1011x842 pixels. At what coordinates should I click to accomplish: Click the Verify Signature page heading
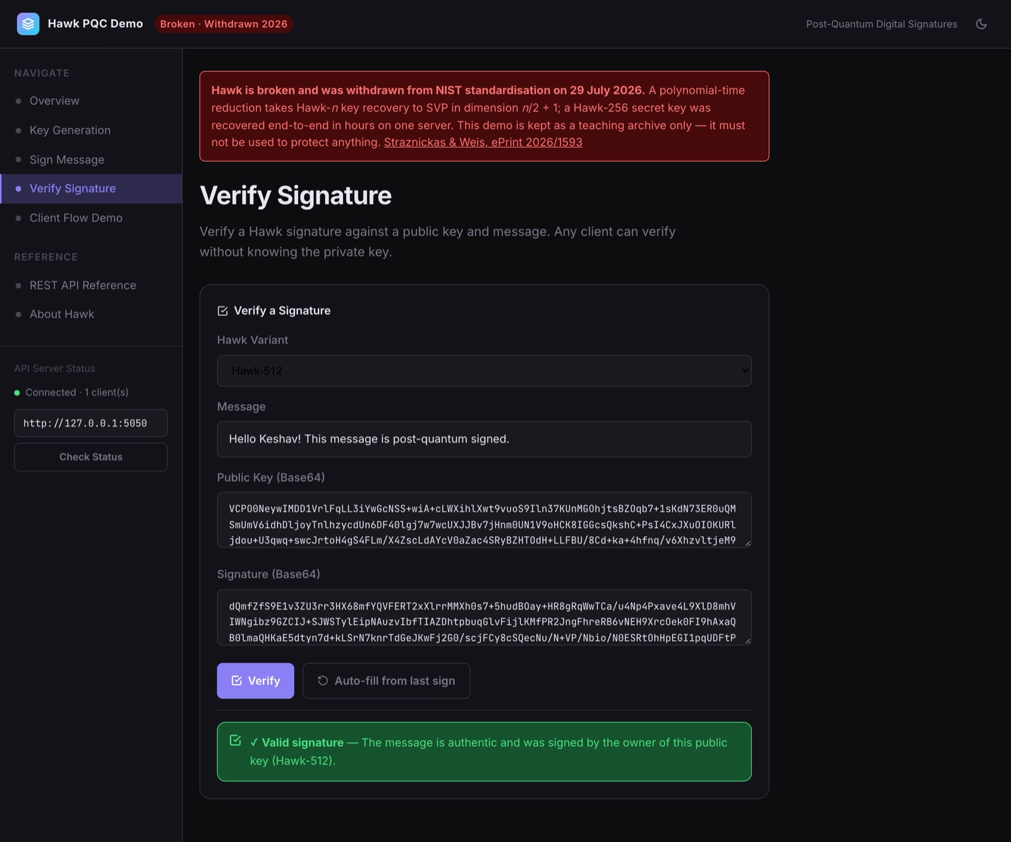[x=296, y=196]
